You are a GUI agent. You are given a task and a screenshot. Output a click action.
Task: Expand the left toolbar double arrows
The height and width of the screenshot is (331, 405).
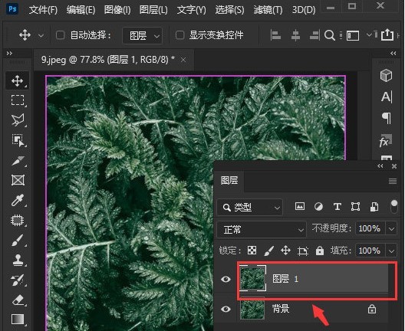[x=9, y=54]
